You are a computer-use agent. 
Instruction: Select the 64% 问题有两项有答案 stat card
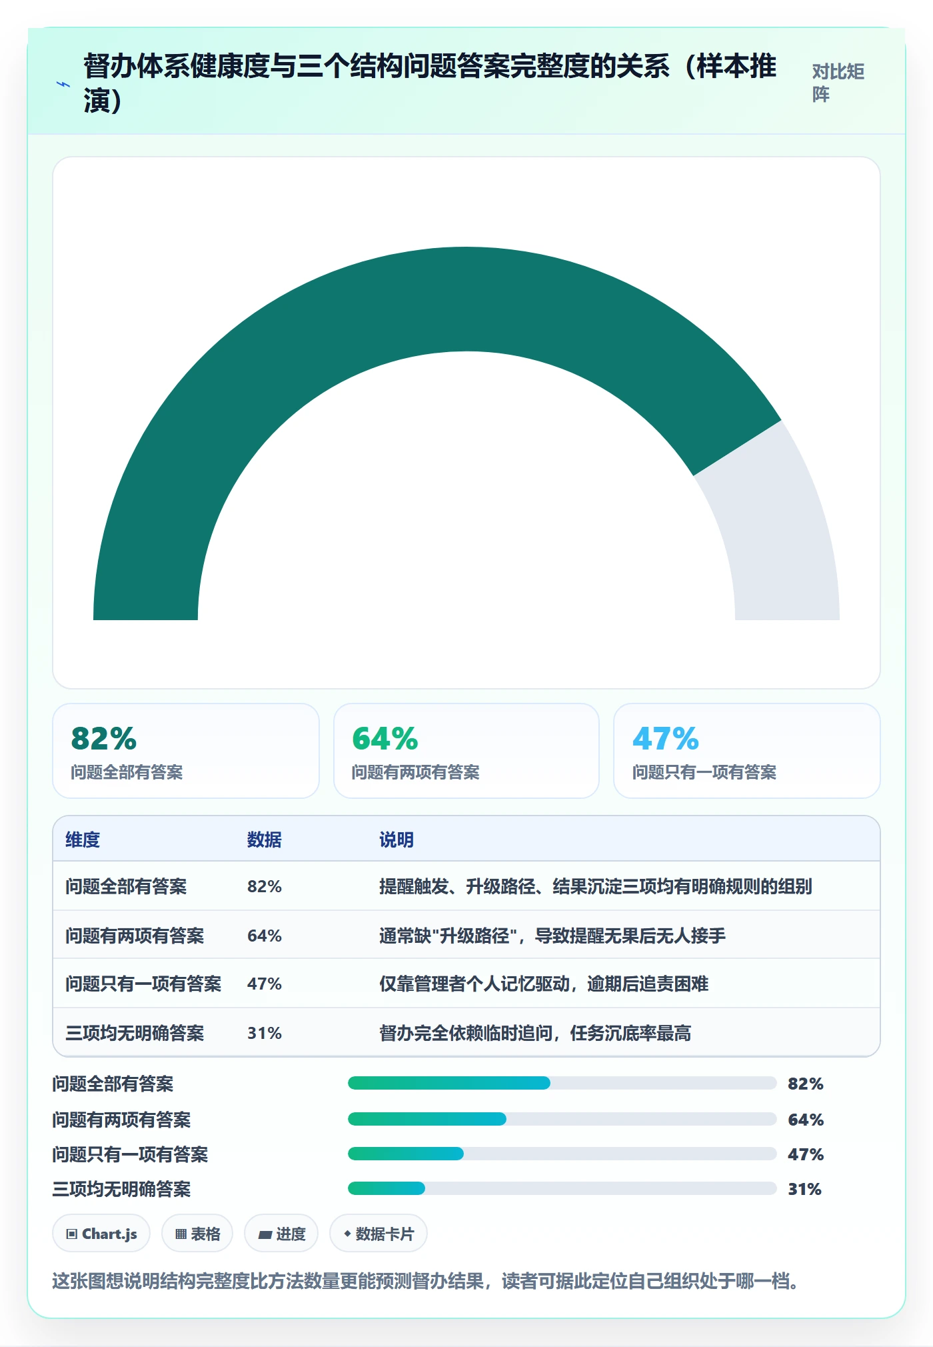467,751
